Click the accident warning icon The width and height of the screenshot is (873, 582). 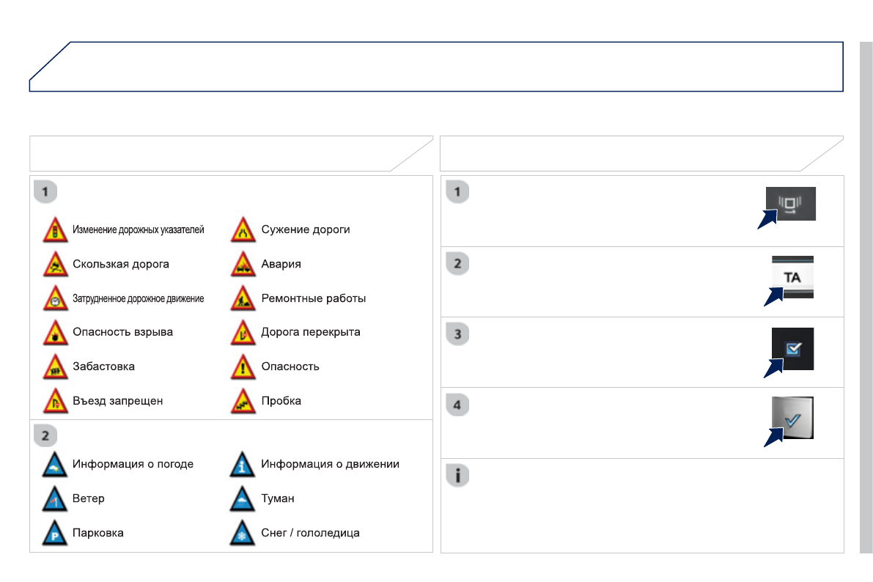pyautogui.click(x=243, y=265)
